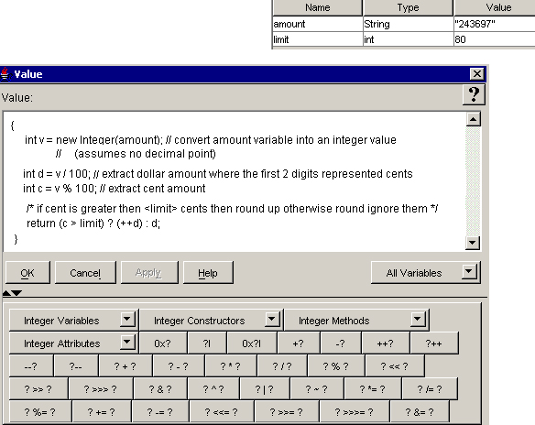Open the Integer Methods dropdown arrow
This screenshot has width=535, height=425.
pyautogui.click(x=417, y=320)
